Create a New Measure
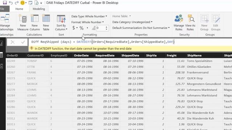The width and height of the screenshot is (232, 130). pos(23,22)
